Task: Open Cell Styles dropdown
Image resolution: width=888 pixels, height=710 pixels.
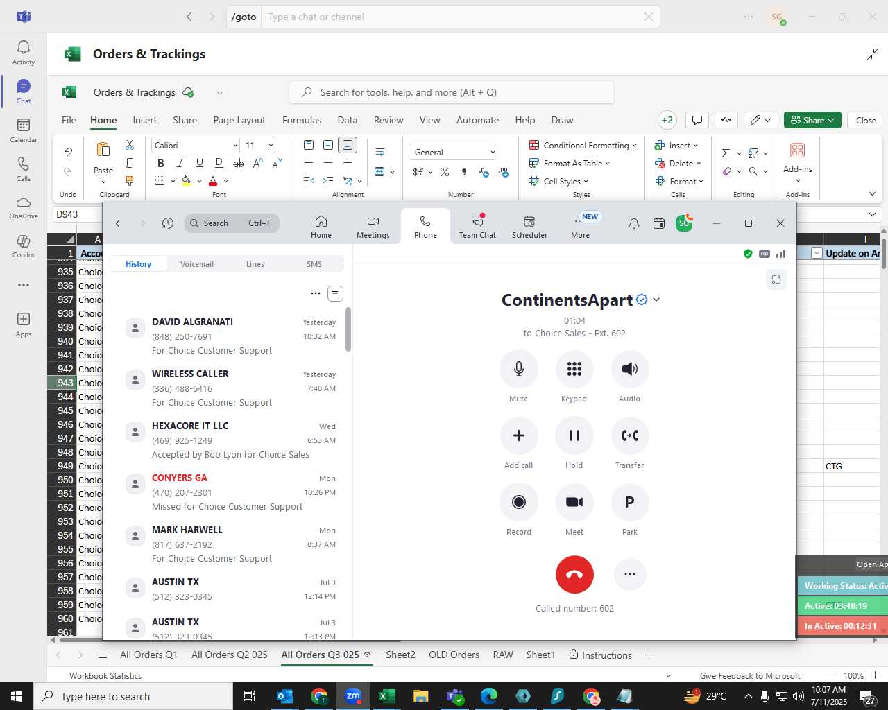Action: tap(559, 181)
